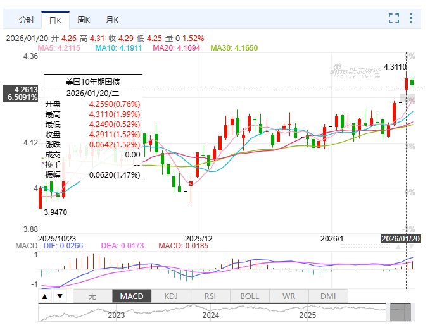Open the 月K monthly chart tab
The width and height of the screenshot is (437, 330).
point(112,20)
